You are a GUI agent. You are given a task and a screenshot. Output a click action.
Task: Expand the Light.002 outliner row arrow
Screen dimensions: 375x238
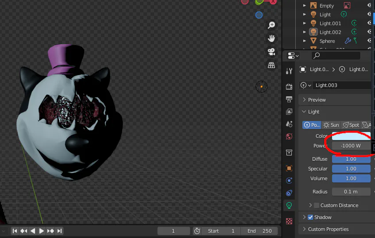[x=305, y=32]
